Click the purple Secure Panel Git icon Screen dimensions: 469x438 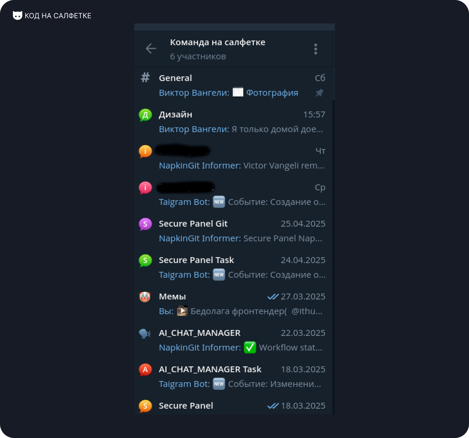click(145, 224)
